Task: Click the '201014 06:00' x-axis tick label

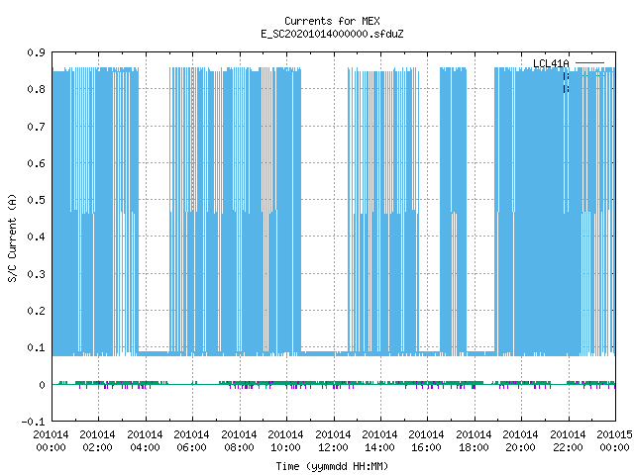Action: tap(191, 441)
